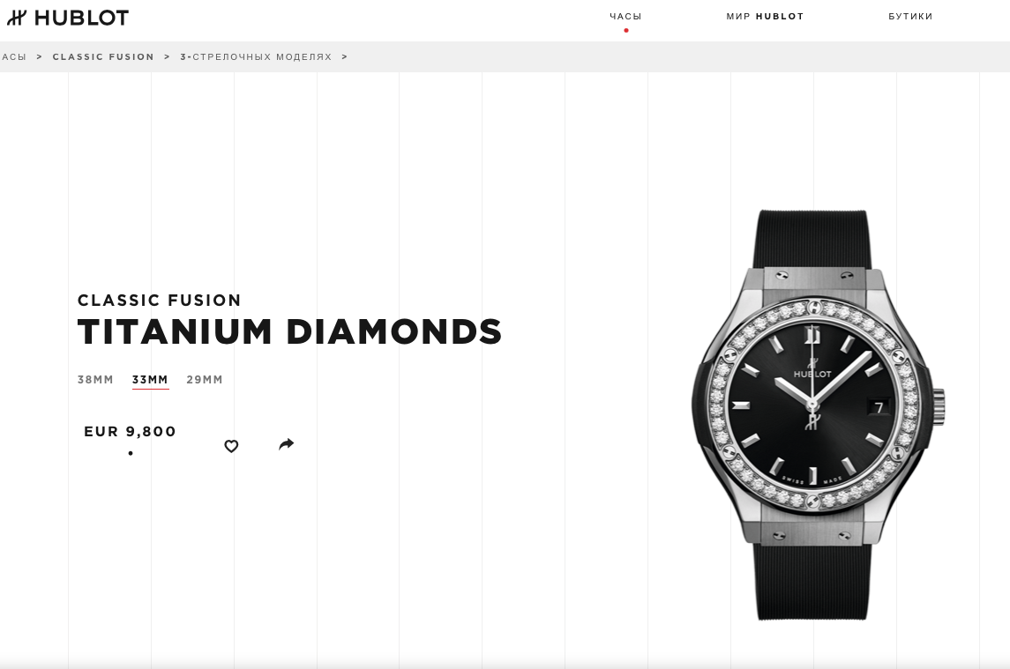Click the share arrow icon
The height and width of the screenshot is (669, 1010).
point(286,444)
